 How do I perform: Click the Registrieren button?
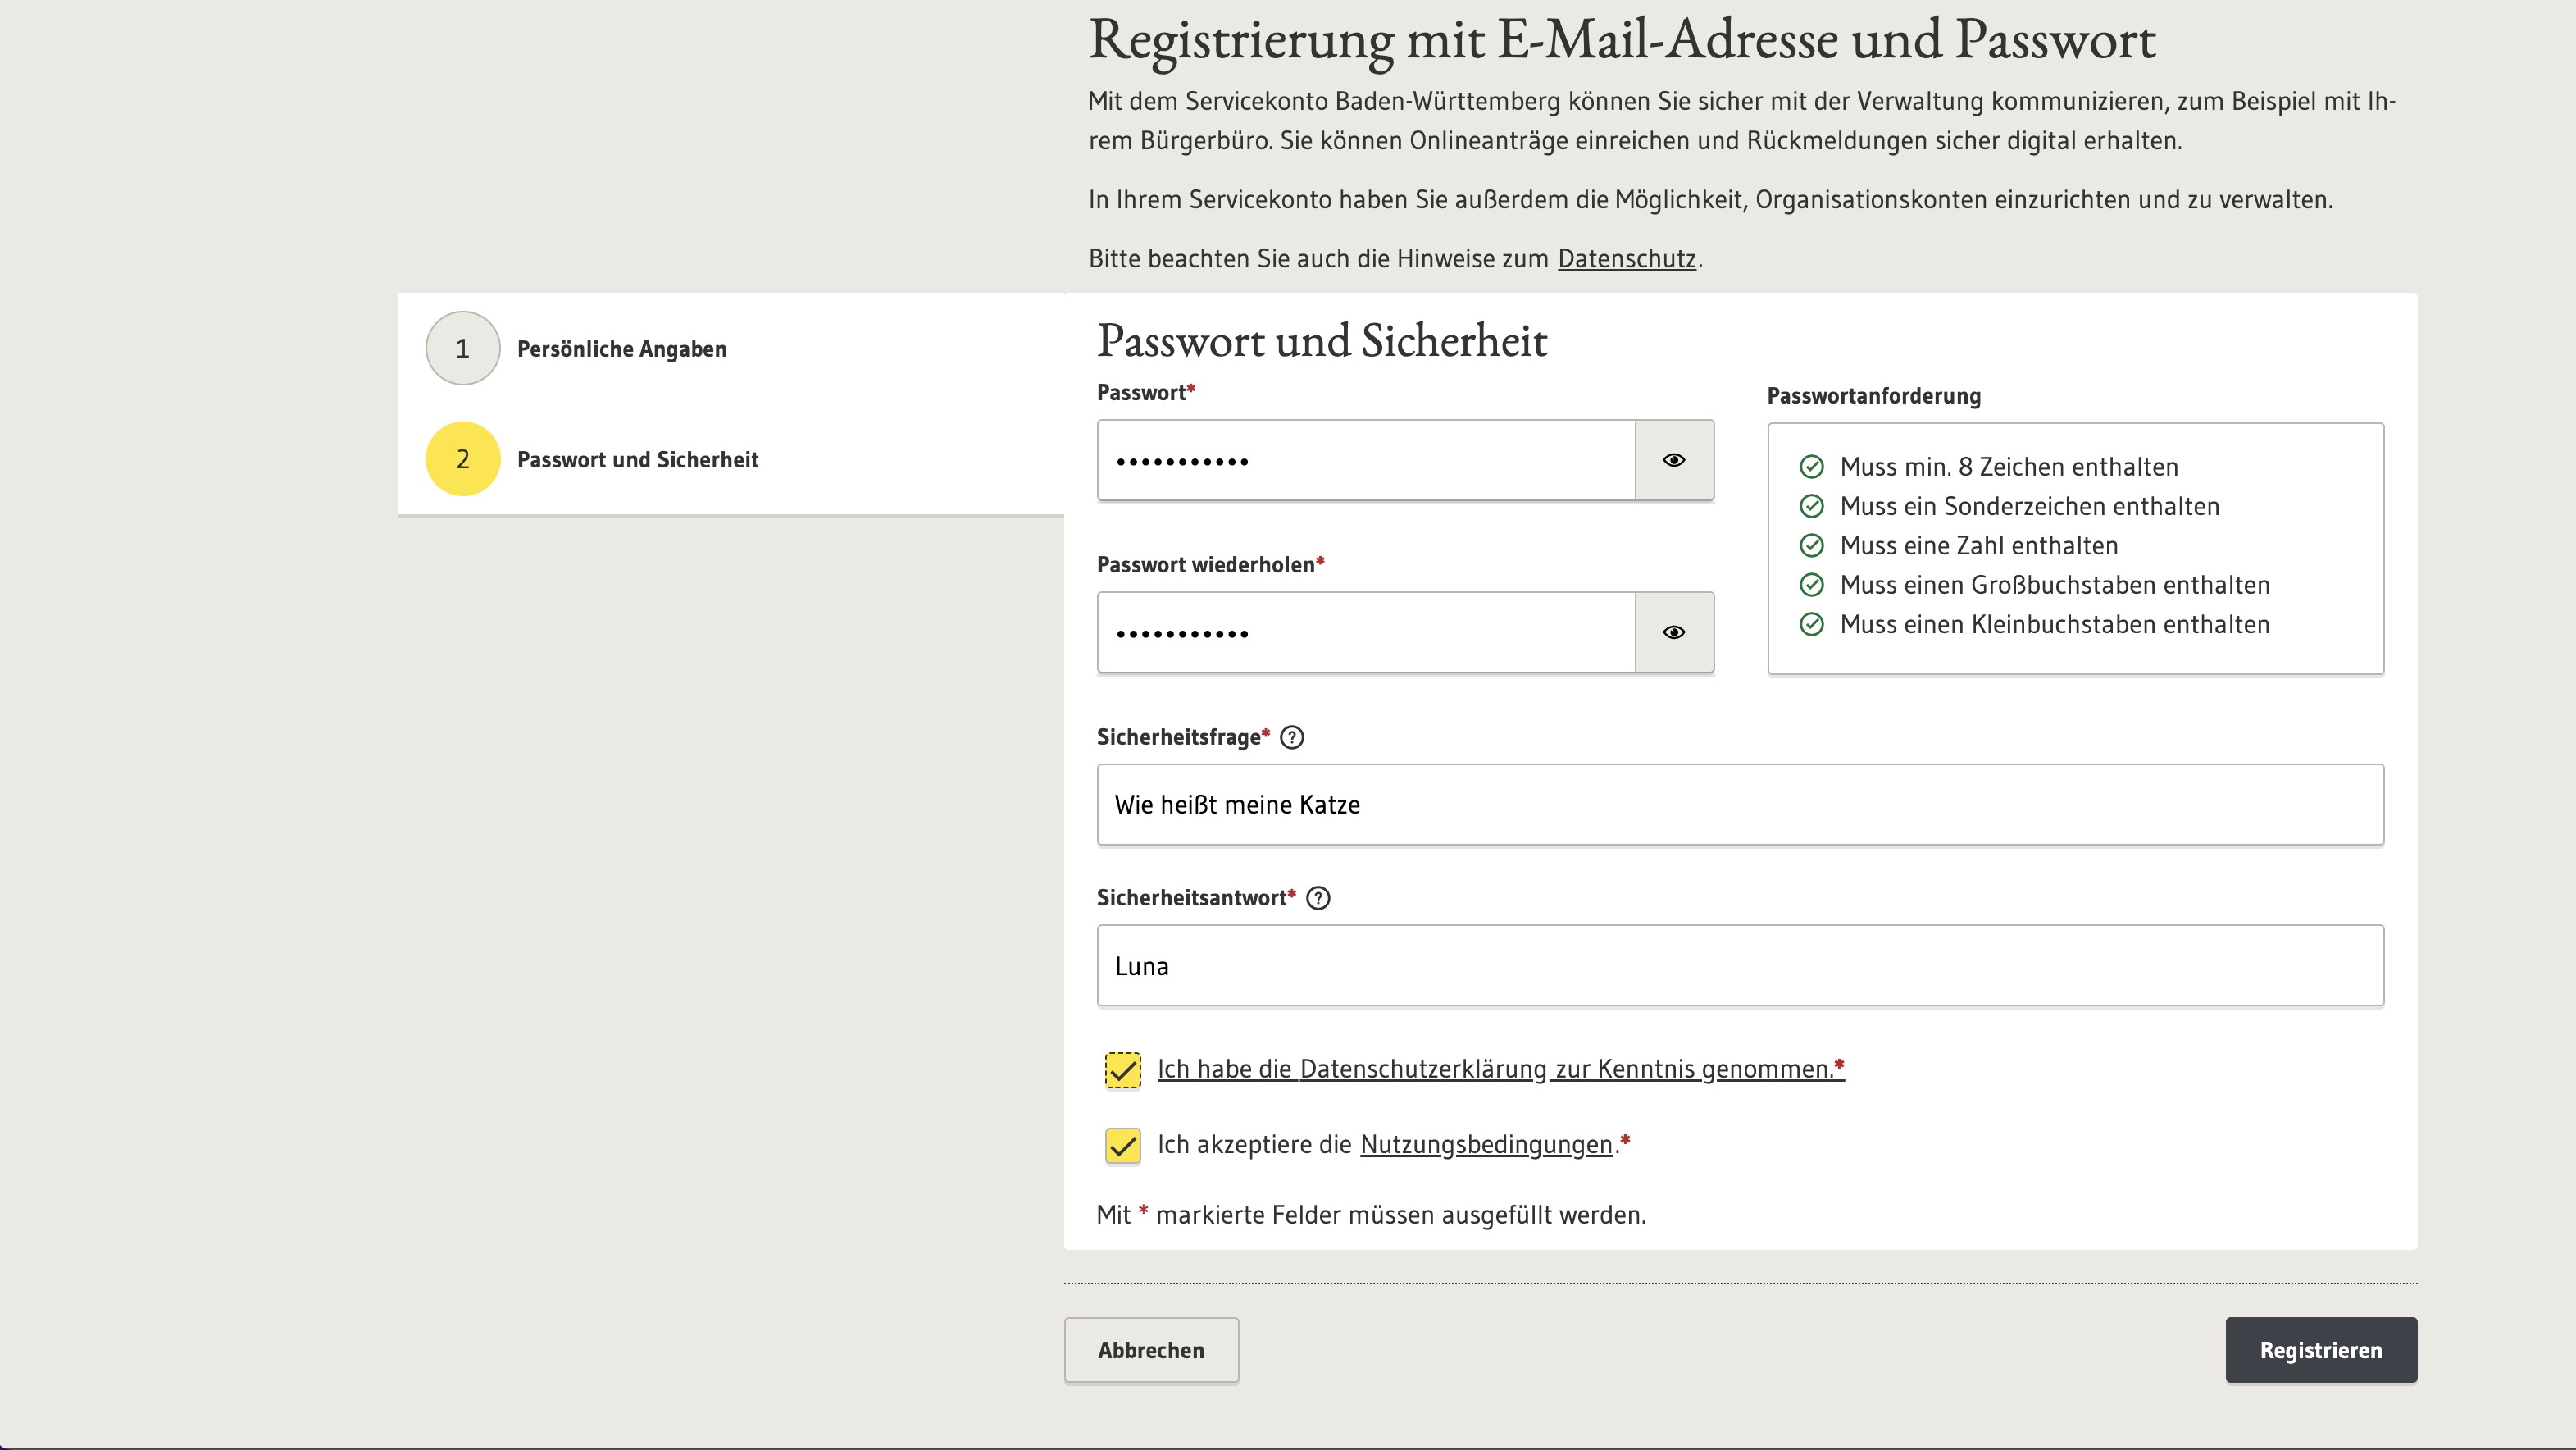click(x=2321, y=1349)
